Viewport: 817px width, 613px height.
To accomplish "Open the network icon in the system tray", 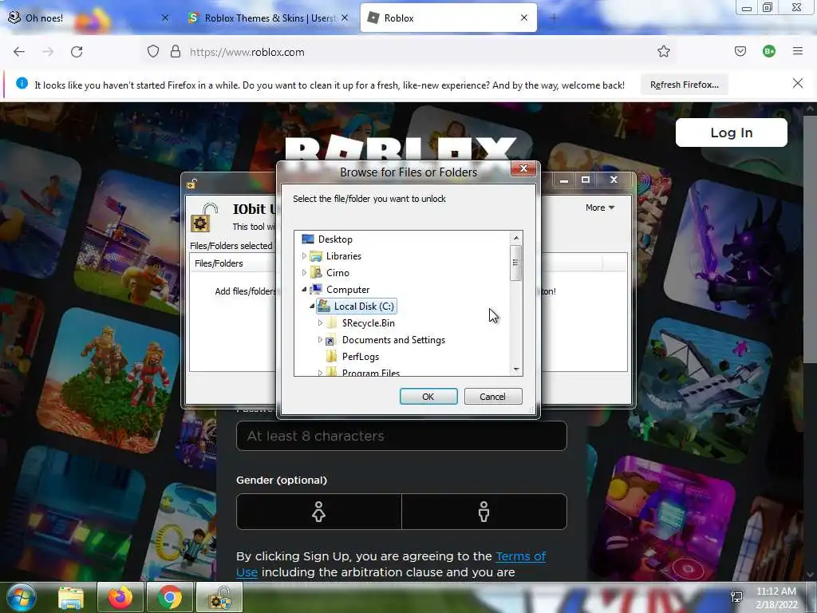I will click(x=736, y=597).
